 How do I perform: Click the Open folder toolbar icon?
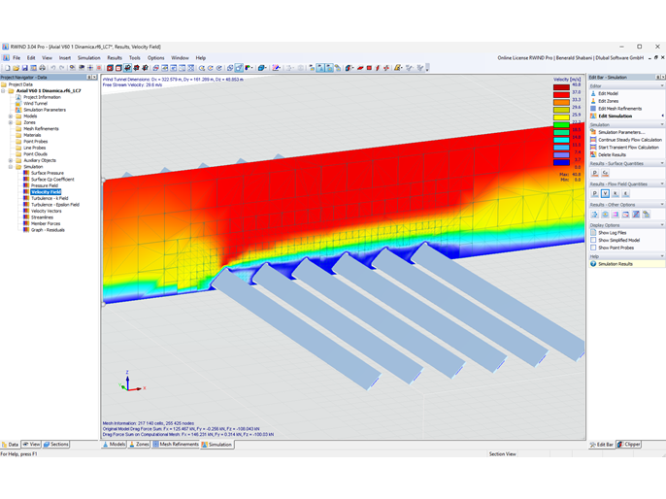click(17, 68)
